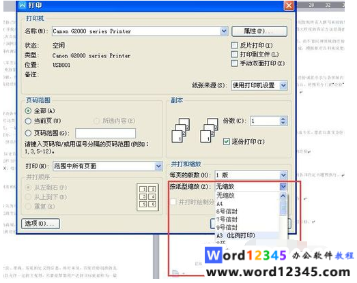Choose 6号信封 in the scaling list
The image size is (357, 283).
(247, 211)
